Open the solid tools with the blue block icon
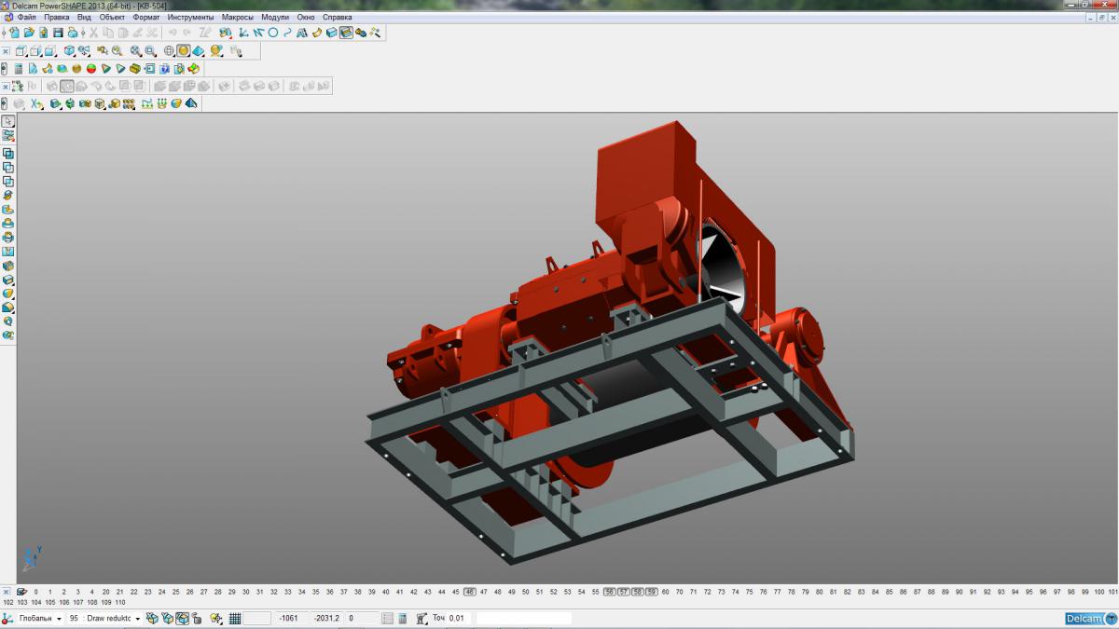The image size is (1119, 629). pyautogui.click(x=332, y=32)
